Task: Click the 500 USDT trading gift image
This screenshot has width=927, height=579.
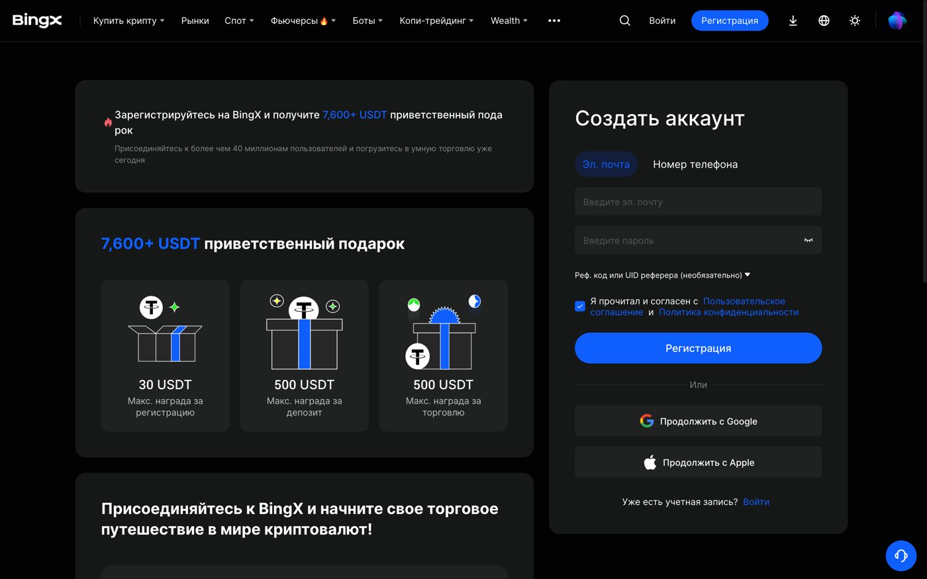Action: 444,332
